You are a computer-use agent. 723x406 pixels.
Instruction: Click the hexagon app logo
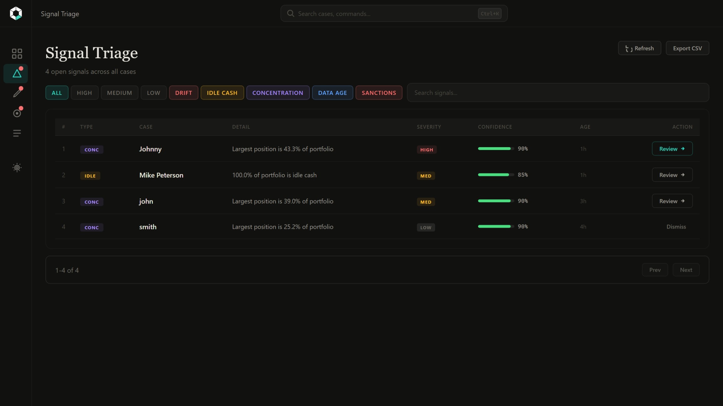(16, 13)
